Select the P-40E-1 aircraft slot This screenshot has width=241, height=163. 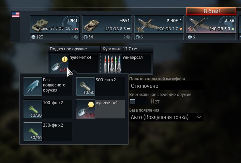pos(159,25)
